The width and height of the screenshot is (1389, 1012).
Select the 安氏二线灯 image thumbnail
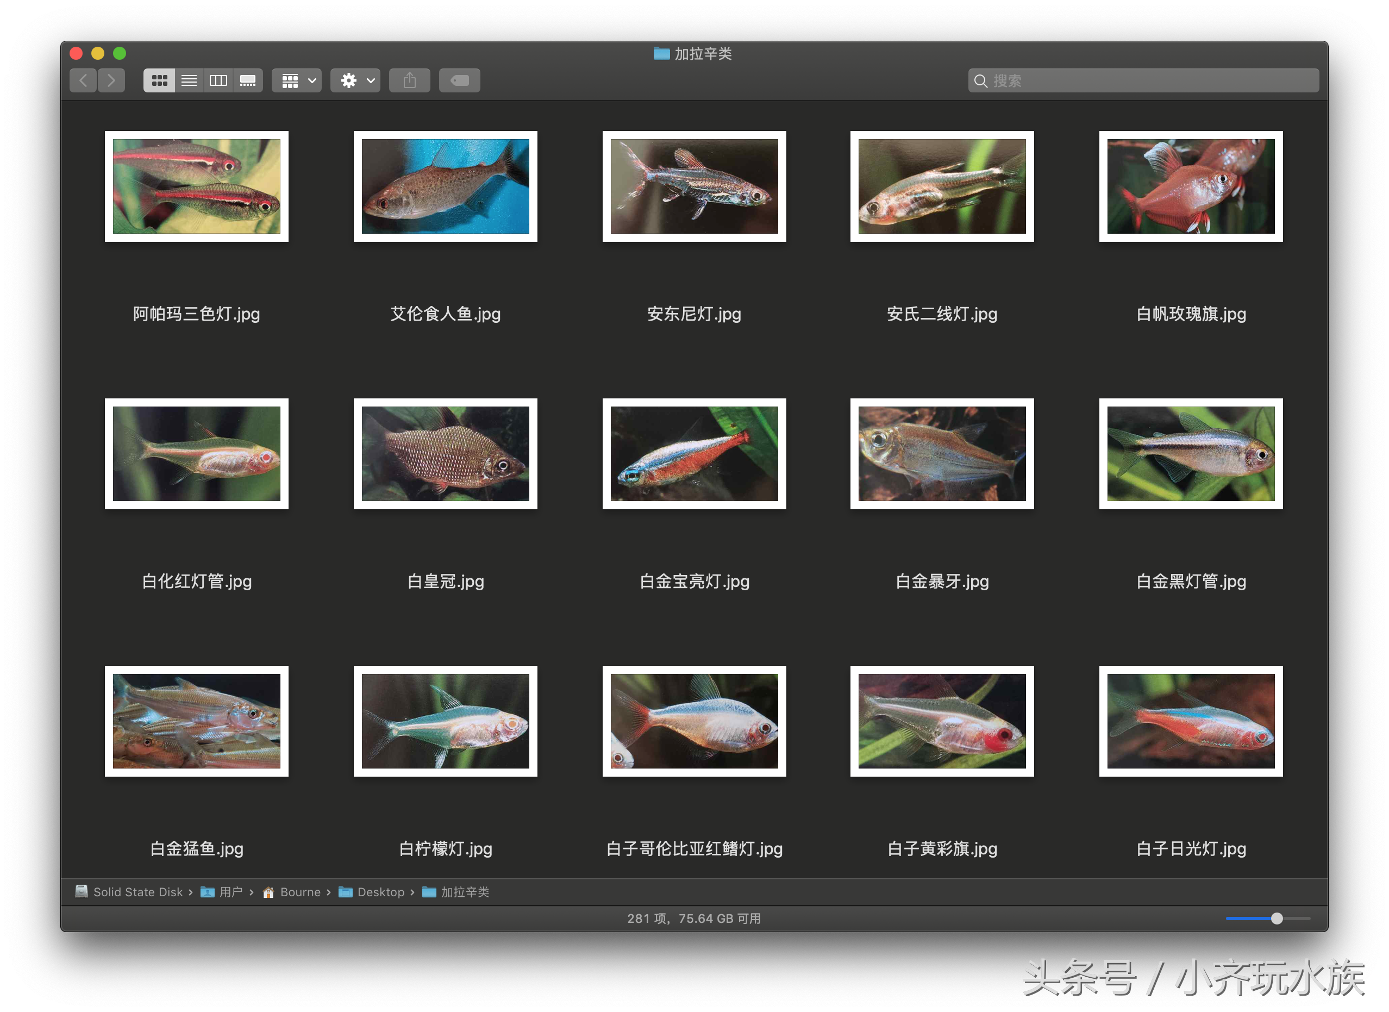pyautogui.click(x=942, y=186)
